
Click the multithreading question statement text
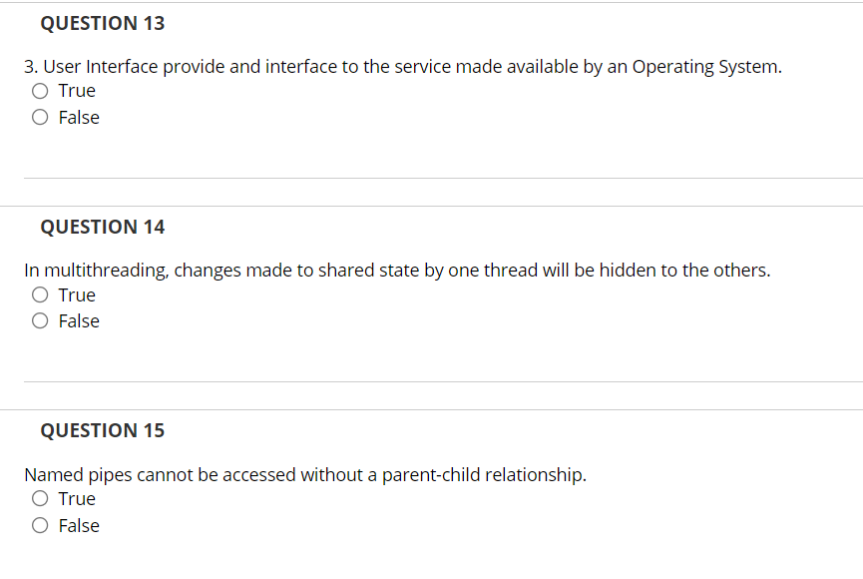click(x=397, y=270)
